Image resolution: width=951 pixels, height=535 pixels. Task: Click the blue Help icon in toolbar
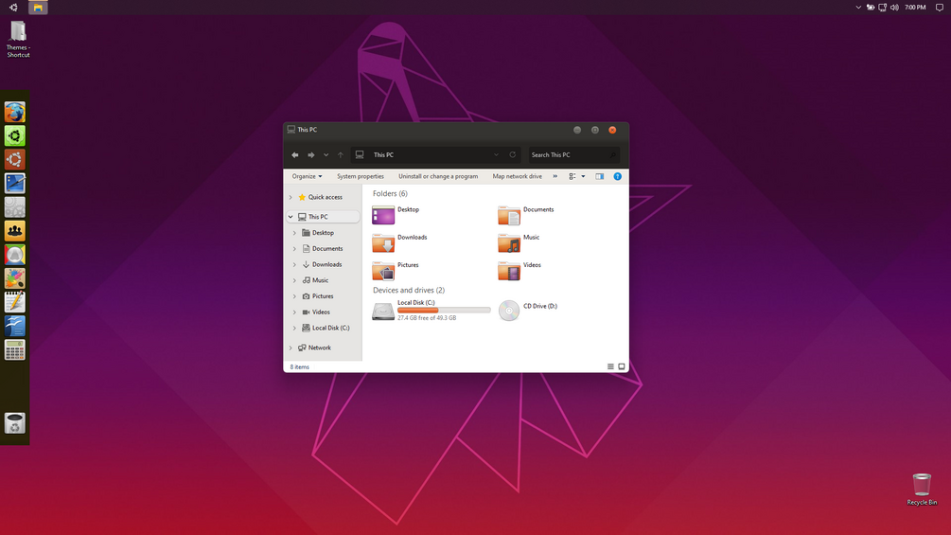point(617,176)
